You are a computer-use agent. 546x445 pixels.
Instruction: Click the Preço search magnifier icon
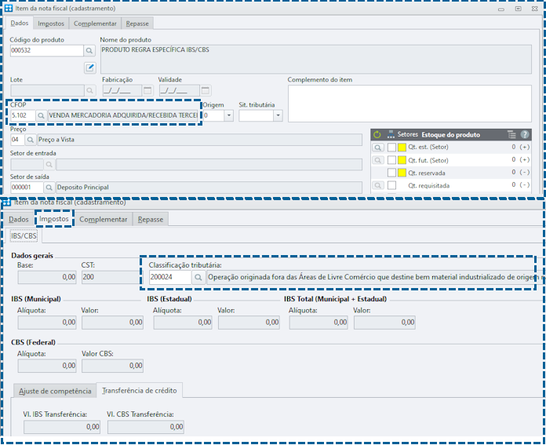coord(31,140)
